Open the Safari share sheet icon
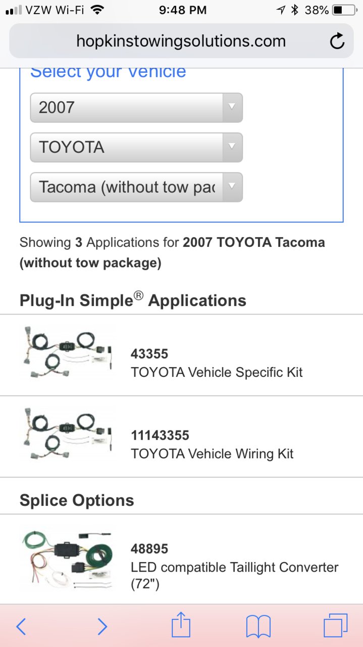363x647 pixels. point(181,625)
